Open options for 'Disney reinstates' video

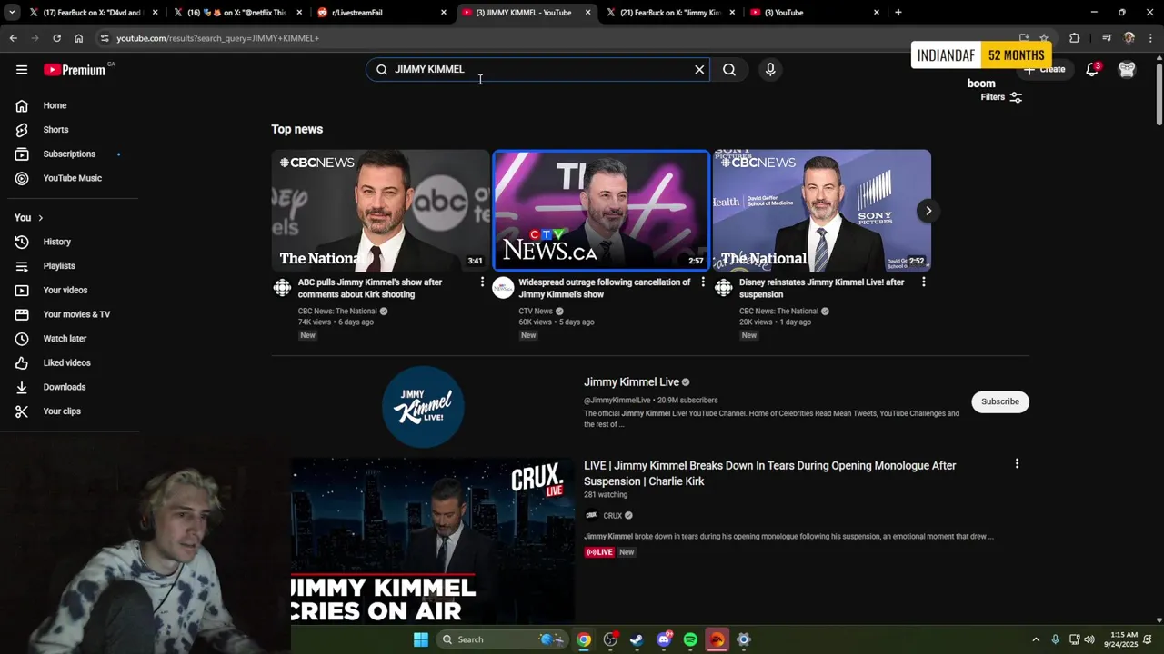pyautogui.click(x=924, y=282)
